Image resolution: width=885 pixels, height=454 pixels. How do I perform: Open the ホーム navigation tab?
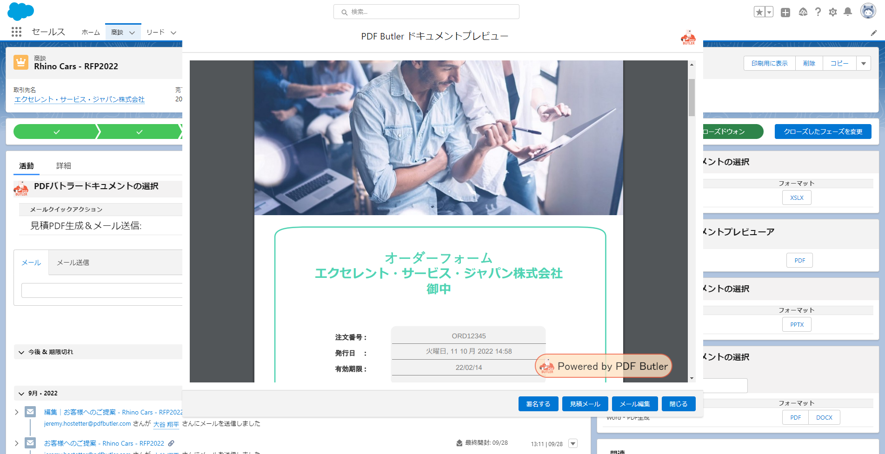point(91,32)
